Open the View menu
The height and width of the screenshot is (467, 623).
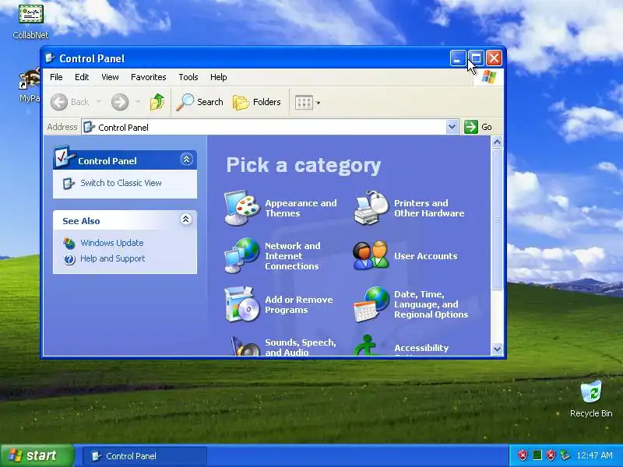[x=110, y=77]
